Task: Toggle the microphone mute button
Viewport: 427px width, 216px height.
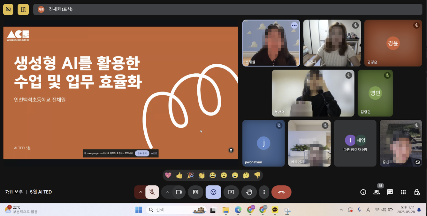Action: click(x=152, y=192)
